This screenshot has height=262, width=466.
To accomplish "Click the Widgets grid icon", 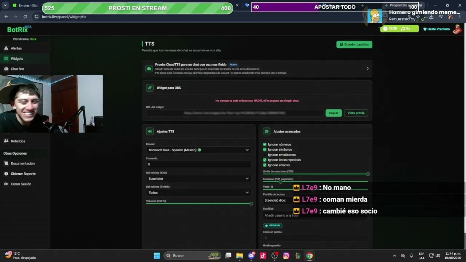I will [6, 59].
